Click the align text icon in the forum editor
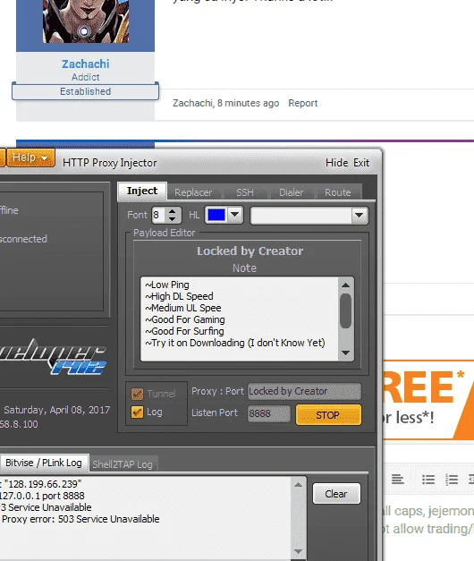Screen dimensions: 474x561 coord(397,479)
